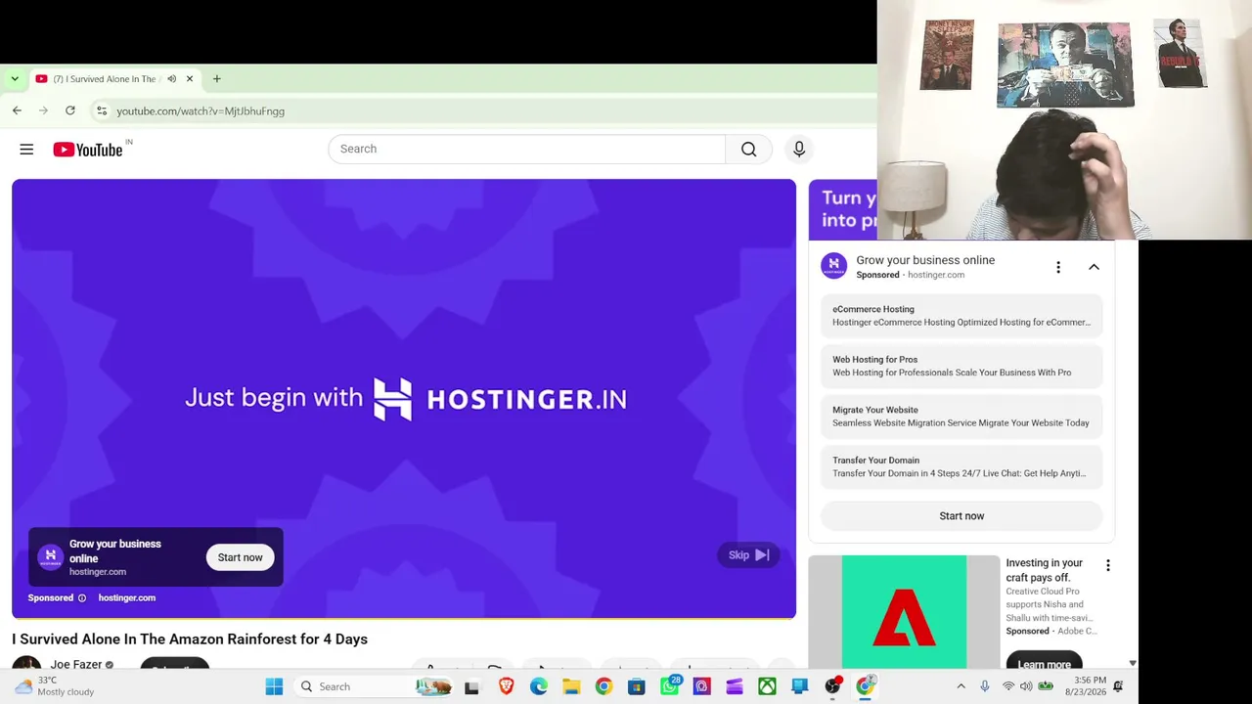Click the YouTube search input field
This screenshot has height=704, width=1252.
(527, 149)
